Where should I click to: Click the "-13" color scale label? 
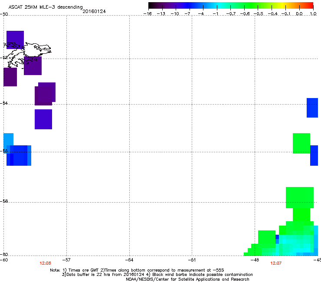click(x=161, y=14)
